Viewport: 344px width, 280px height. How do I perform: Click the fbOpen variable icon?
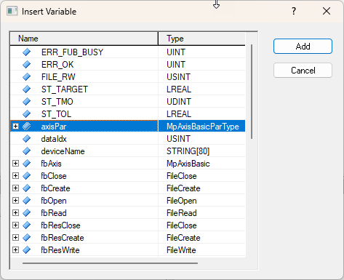(27, 201)
